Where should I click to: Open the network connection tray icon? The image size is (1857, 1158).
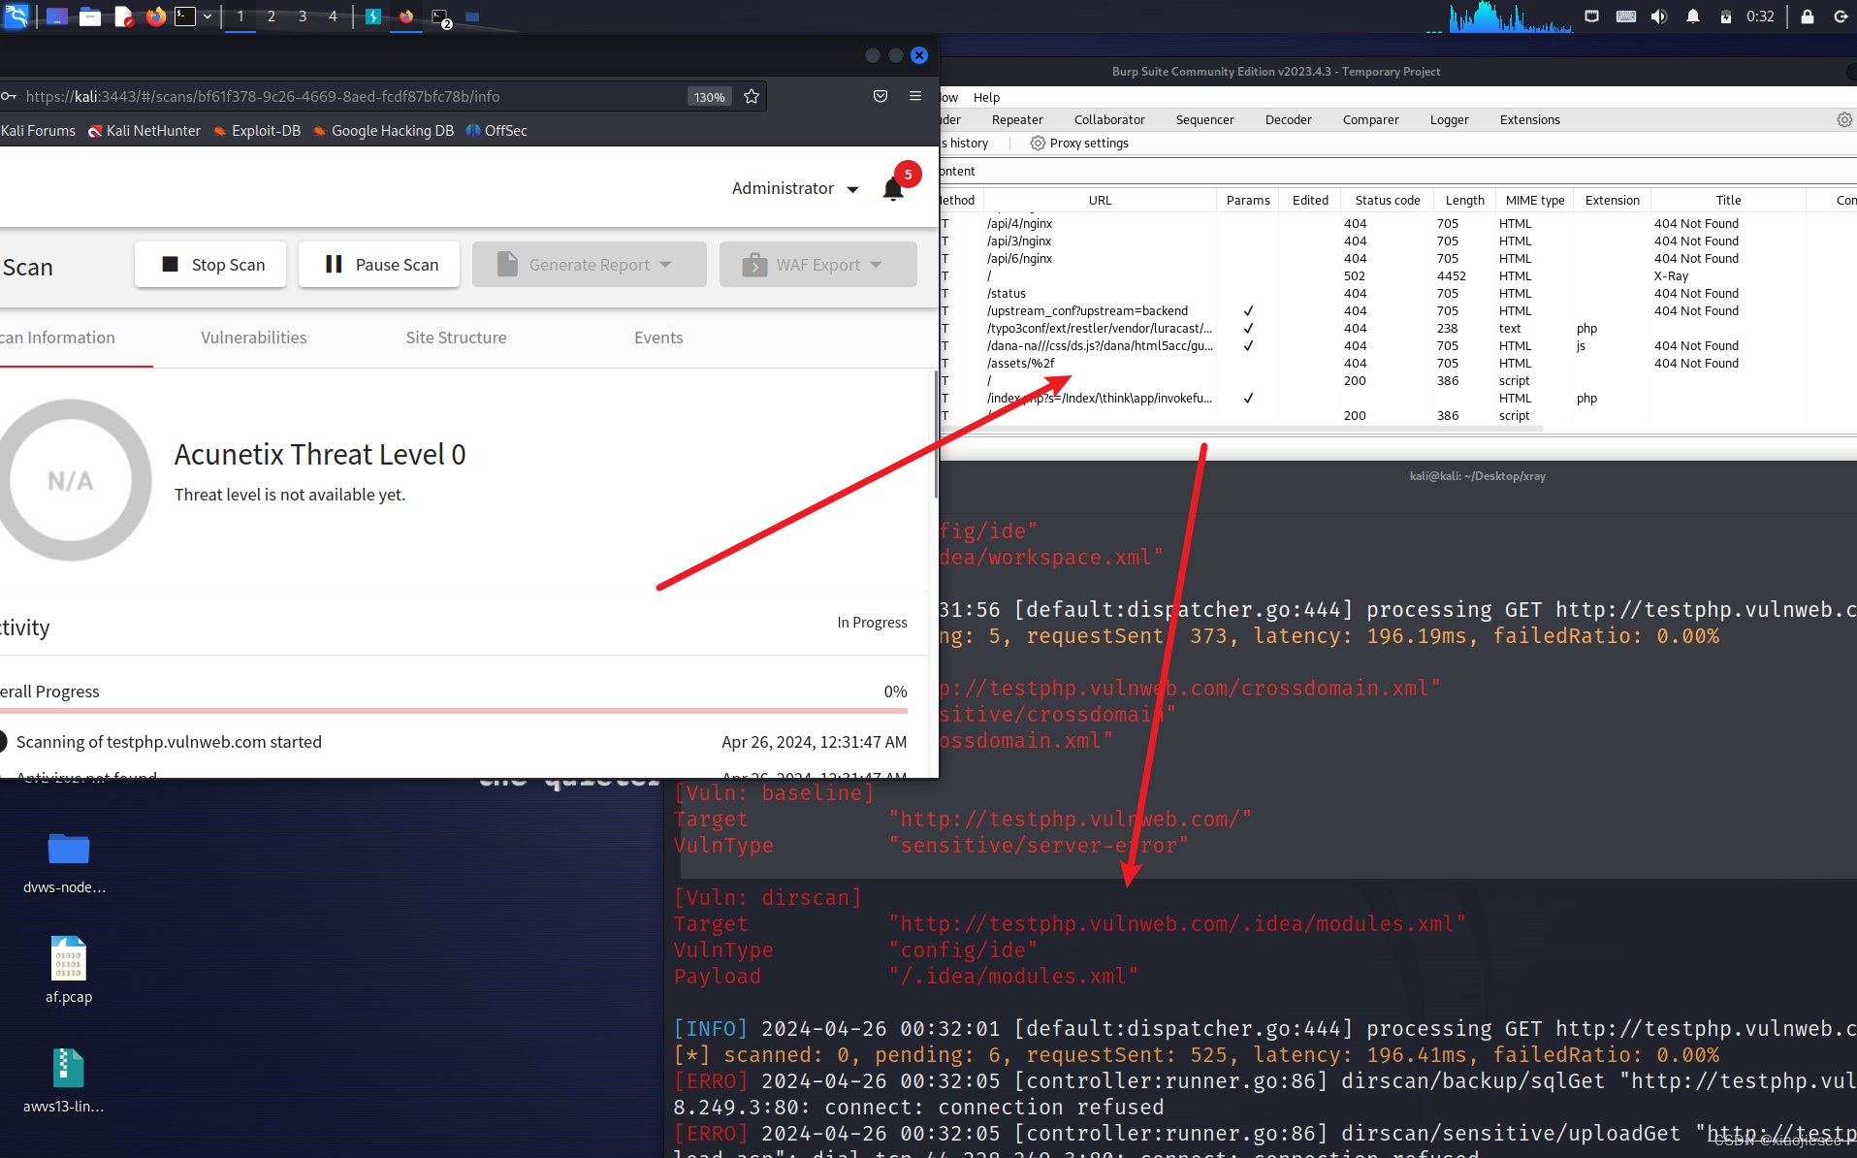pyautogui.click(x=1591, y=16)
